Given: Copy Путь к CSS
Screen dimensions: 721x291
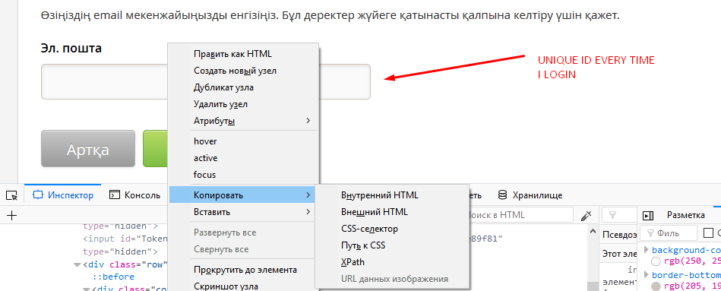Looking at the screenshot, I should (x=392, y=245).
